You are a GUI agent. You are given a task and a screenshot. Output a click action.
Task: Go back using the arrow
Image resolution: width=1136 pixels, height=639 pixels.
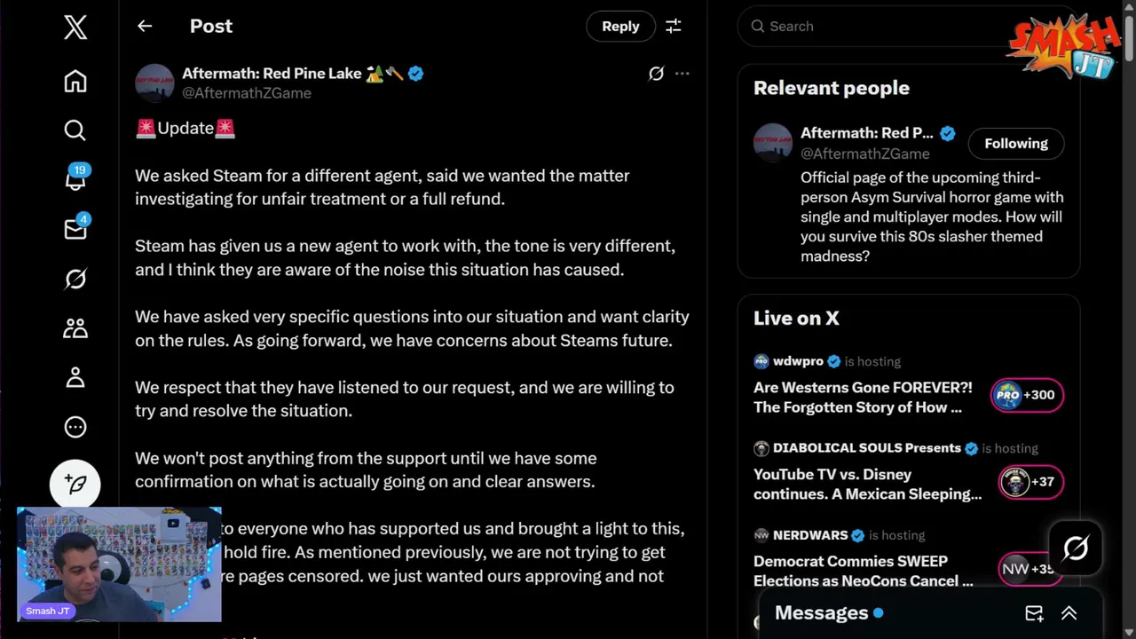click(145, 27)
